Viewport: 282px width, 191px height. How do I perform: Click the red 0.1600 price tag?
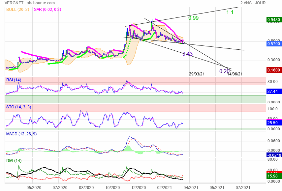tap(273, 70)
